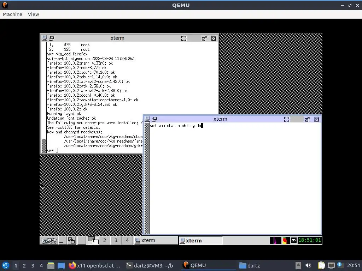Toggle fullscreen on the back xterm window
The height and width of the screenshot is (271, 362).
pos(184,38)
